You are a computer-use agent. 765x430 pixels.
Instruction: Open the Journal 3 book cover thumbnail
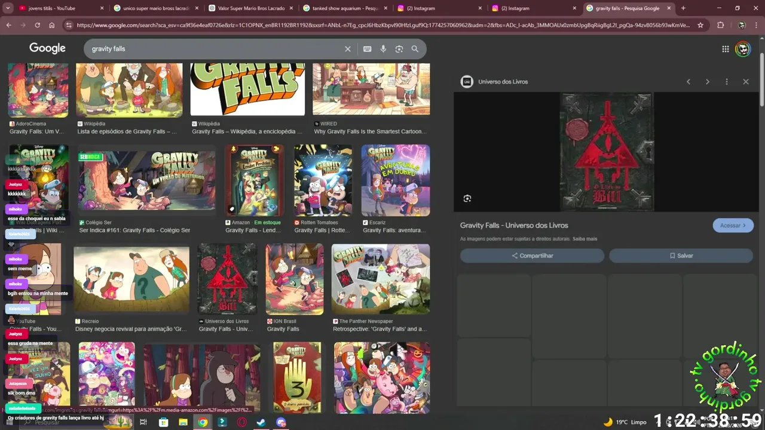pyautogui.click(x=297, y=377)
